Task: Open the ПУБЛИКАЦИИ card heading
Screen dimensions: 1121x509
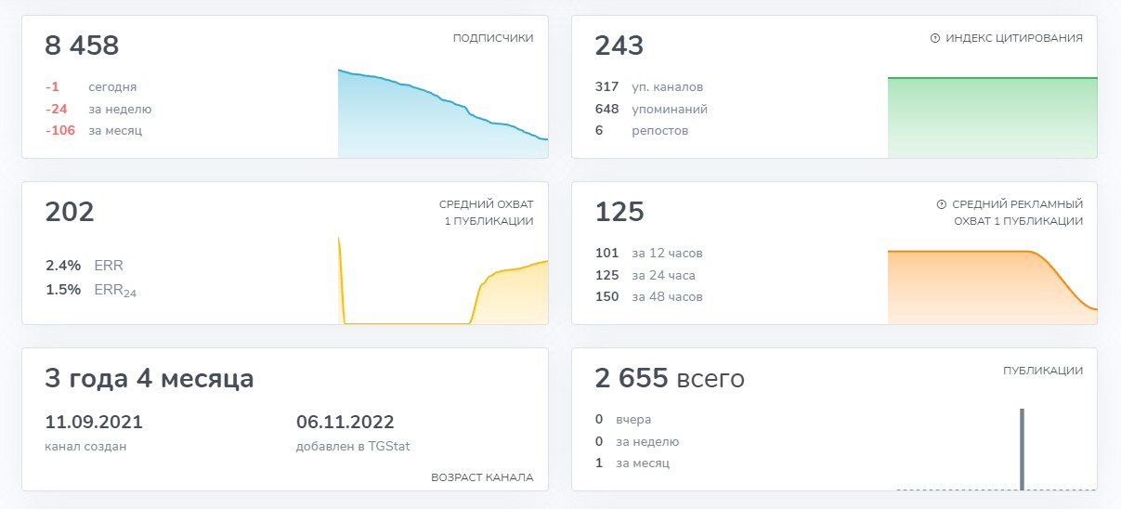Action: coord(1043,371)
